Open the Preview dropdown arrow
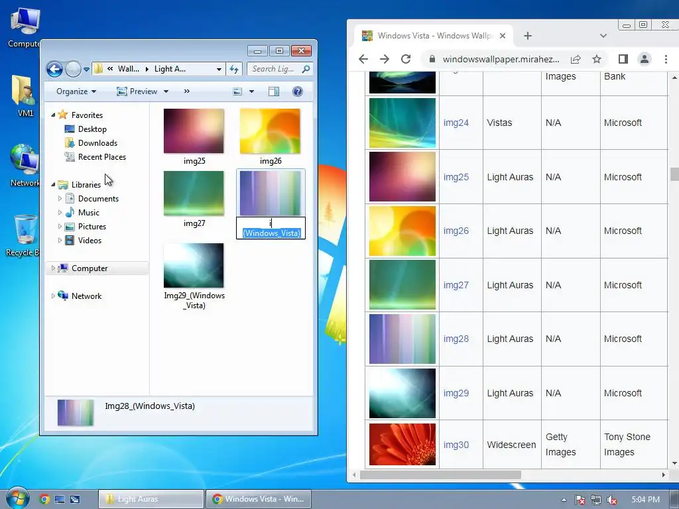The height and width of the screenshot is (509, 679). [166, 91]
